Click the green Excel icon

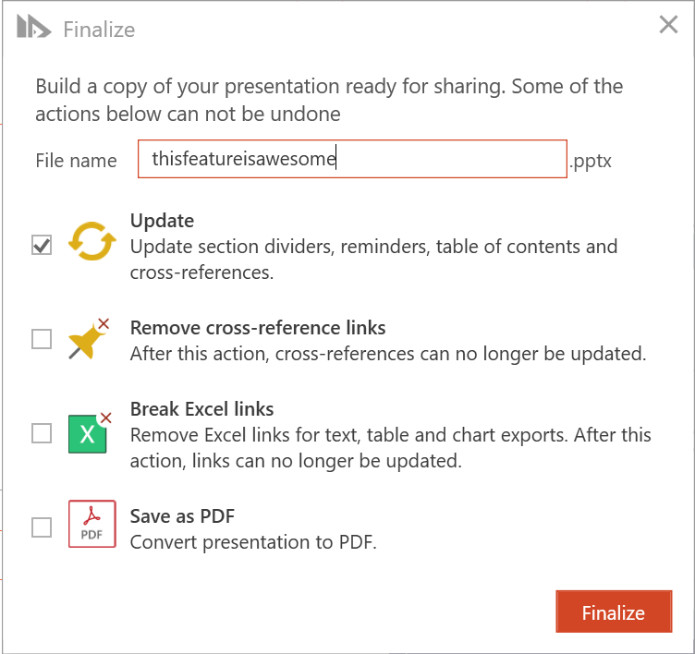89,432
